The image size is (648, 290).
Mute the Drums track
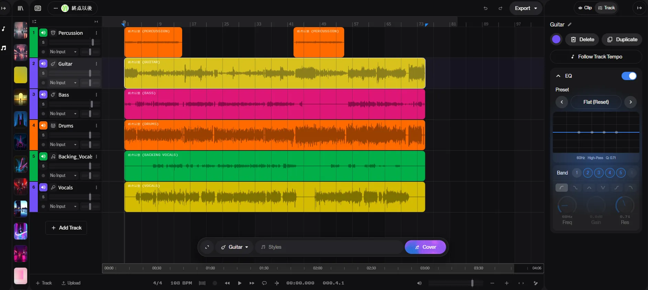[x=43, y=126]
